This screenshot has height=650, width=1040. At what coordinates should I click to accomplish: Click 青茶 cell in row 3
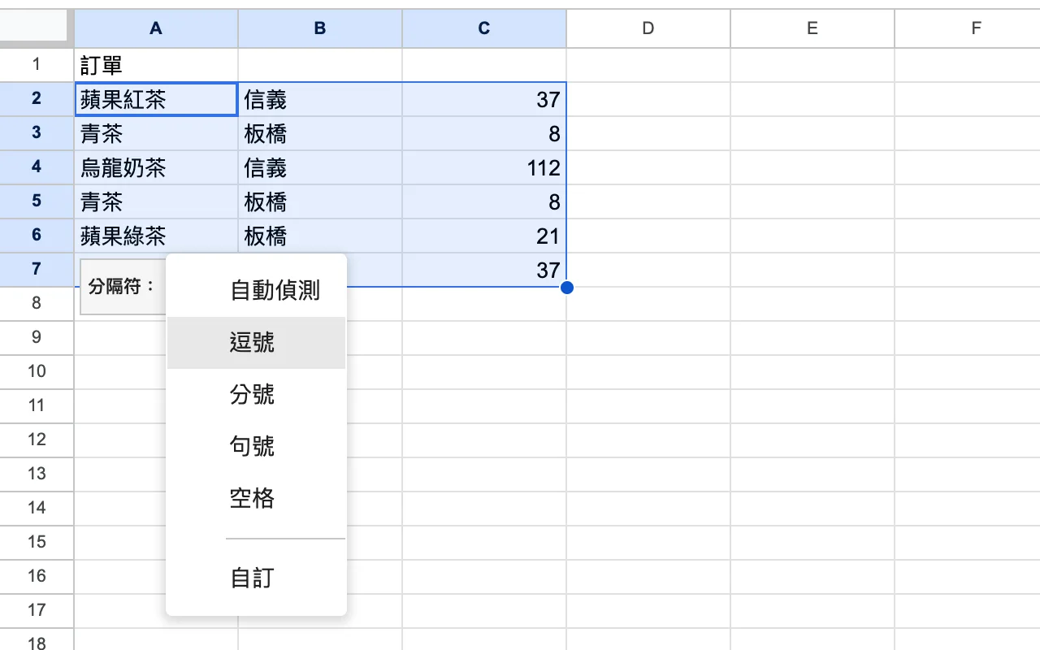pyautogui.click(x=156, y=133)
